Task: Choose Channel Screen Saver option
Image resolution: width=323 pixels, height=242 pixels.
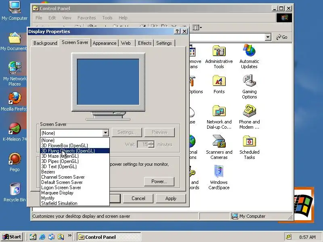Action: [x=75, y=177]
